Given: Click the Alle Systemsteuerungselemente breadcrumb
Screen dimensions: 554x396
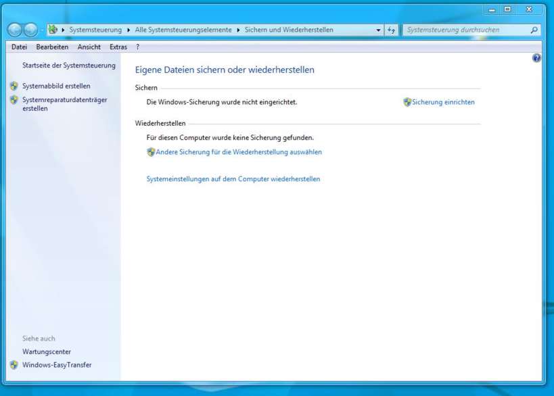Looking at the screenshot, I should [x=183, y=30].
